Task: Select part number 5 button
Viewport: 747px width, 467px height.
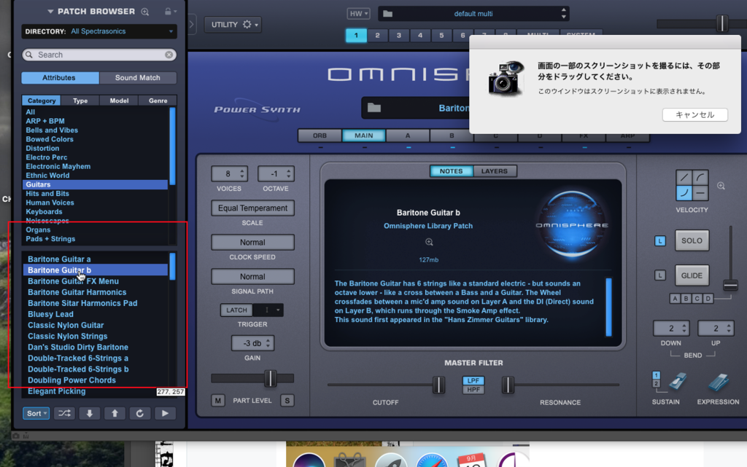Action: click(x=441, y=35)
